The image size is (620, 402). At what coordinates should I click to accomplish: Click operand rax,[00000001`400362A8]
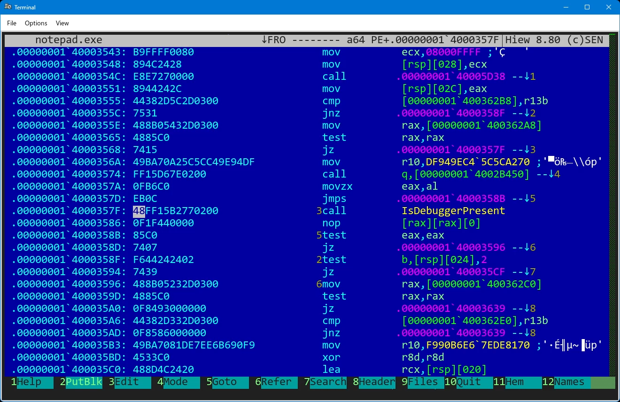472,125
